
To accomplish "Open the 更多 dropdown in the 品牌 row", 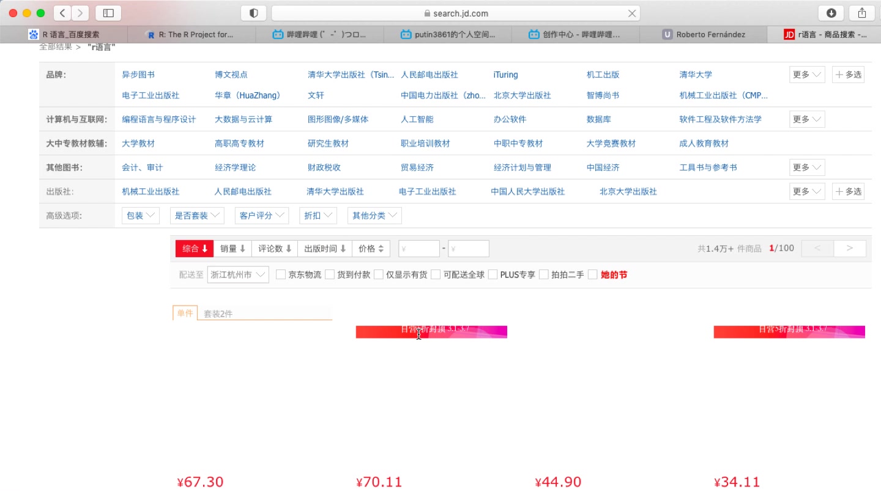I will pyautogui.click(x=806, y=74).
